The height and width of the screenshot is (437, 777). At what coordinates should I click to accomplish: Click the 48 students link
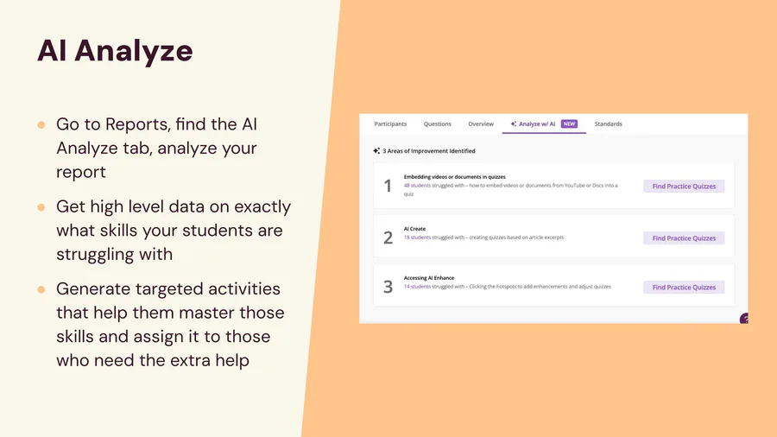417,186
